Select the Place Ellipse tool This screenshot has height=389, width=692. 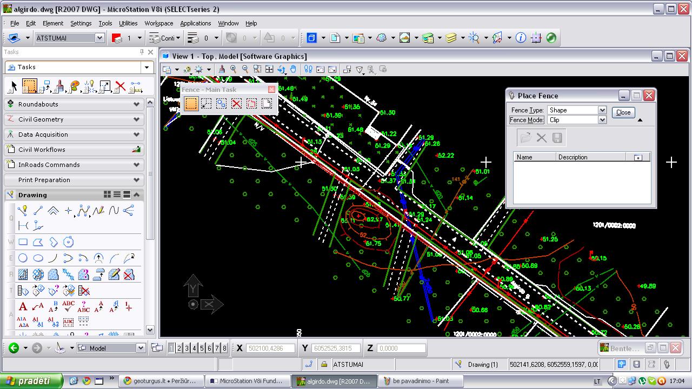pos(38,258)
